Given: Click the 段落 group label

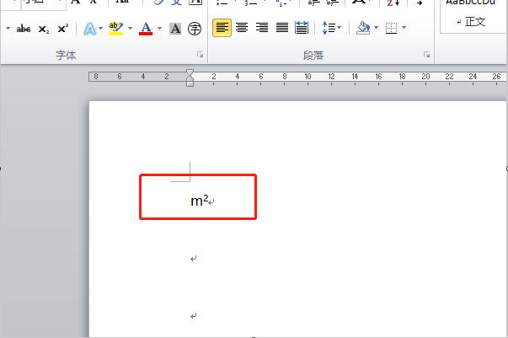Looking at the screenshot, I should click(313, 55).
